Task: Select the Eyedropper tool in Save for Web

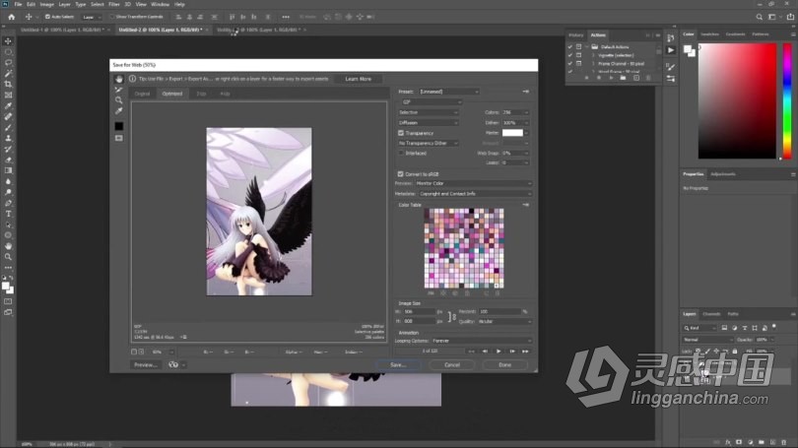Action: coord(118,111)
